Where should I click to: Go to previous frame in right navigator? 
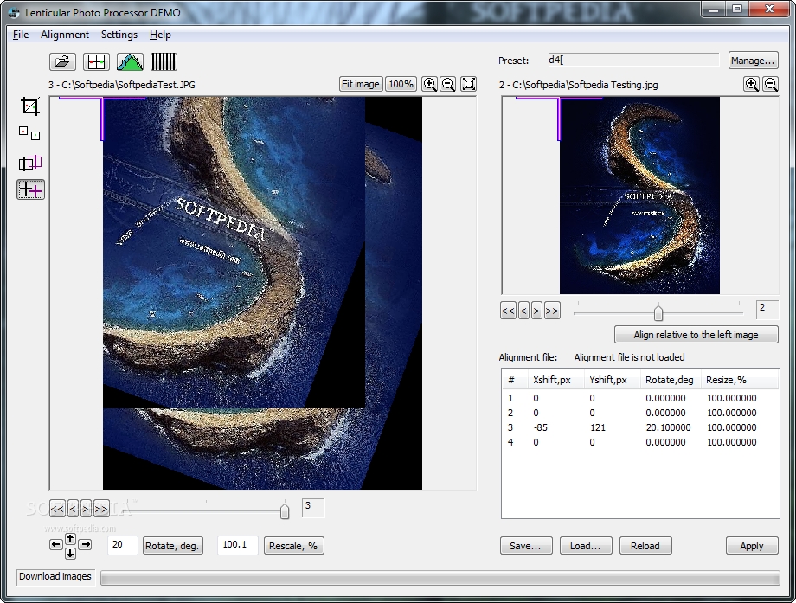click(524, 310)
